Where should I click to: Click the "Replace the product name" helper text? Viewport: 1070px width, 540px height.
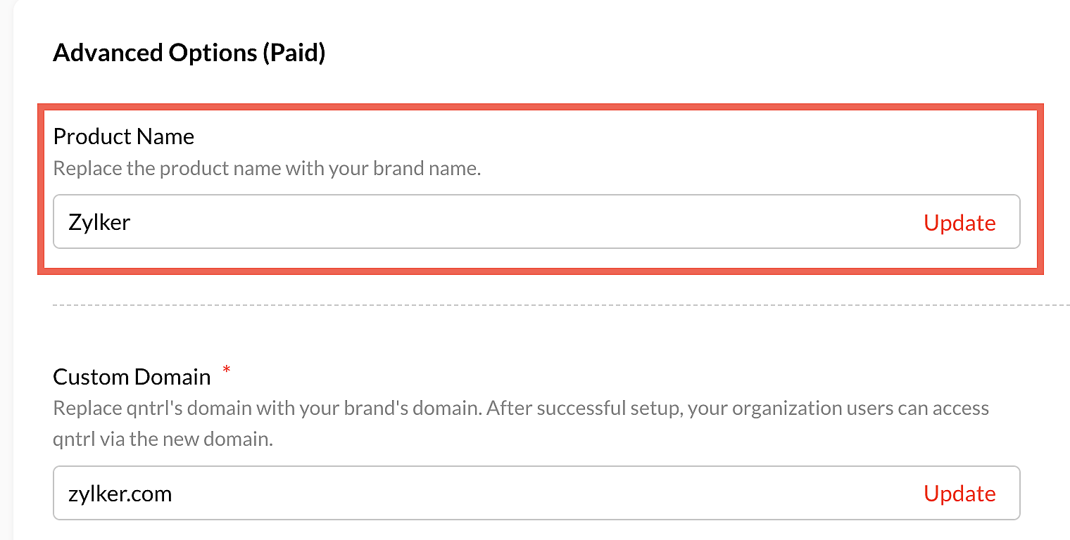[266, 169]
